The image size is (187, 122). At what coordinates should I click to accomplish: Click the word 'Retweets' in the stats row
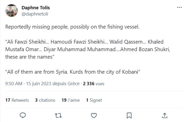tap(20, 100)
